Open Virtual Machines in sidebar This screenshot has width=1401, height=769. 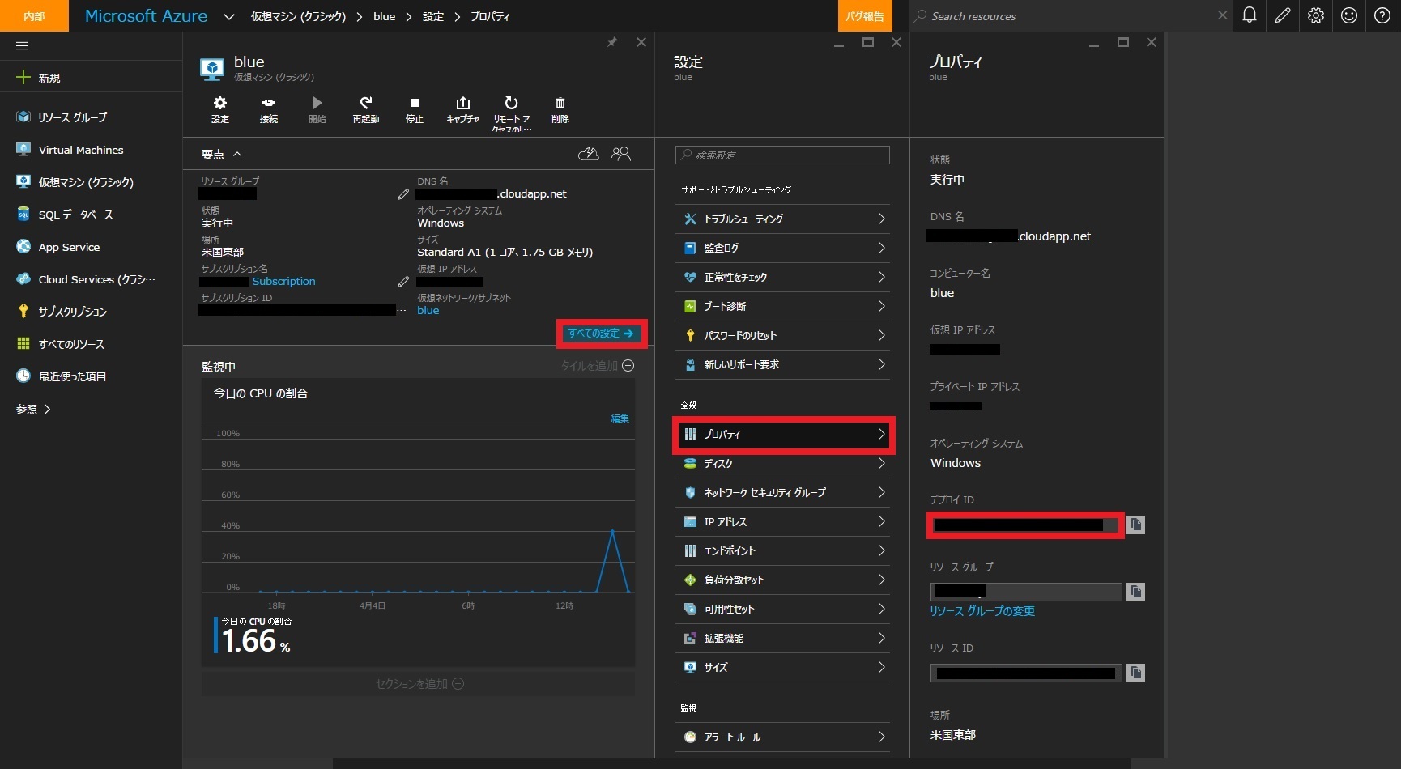click(x=91, y=150)
